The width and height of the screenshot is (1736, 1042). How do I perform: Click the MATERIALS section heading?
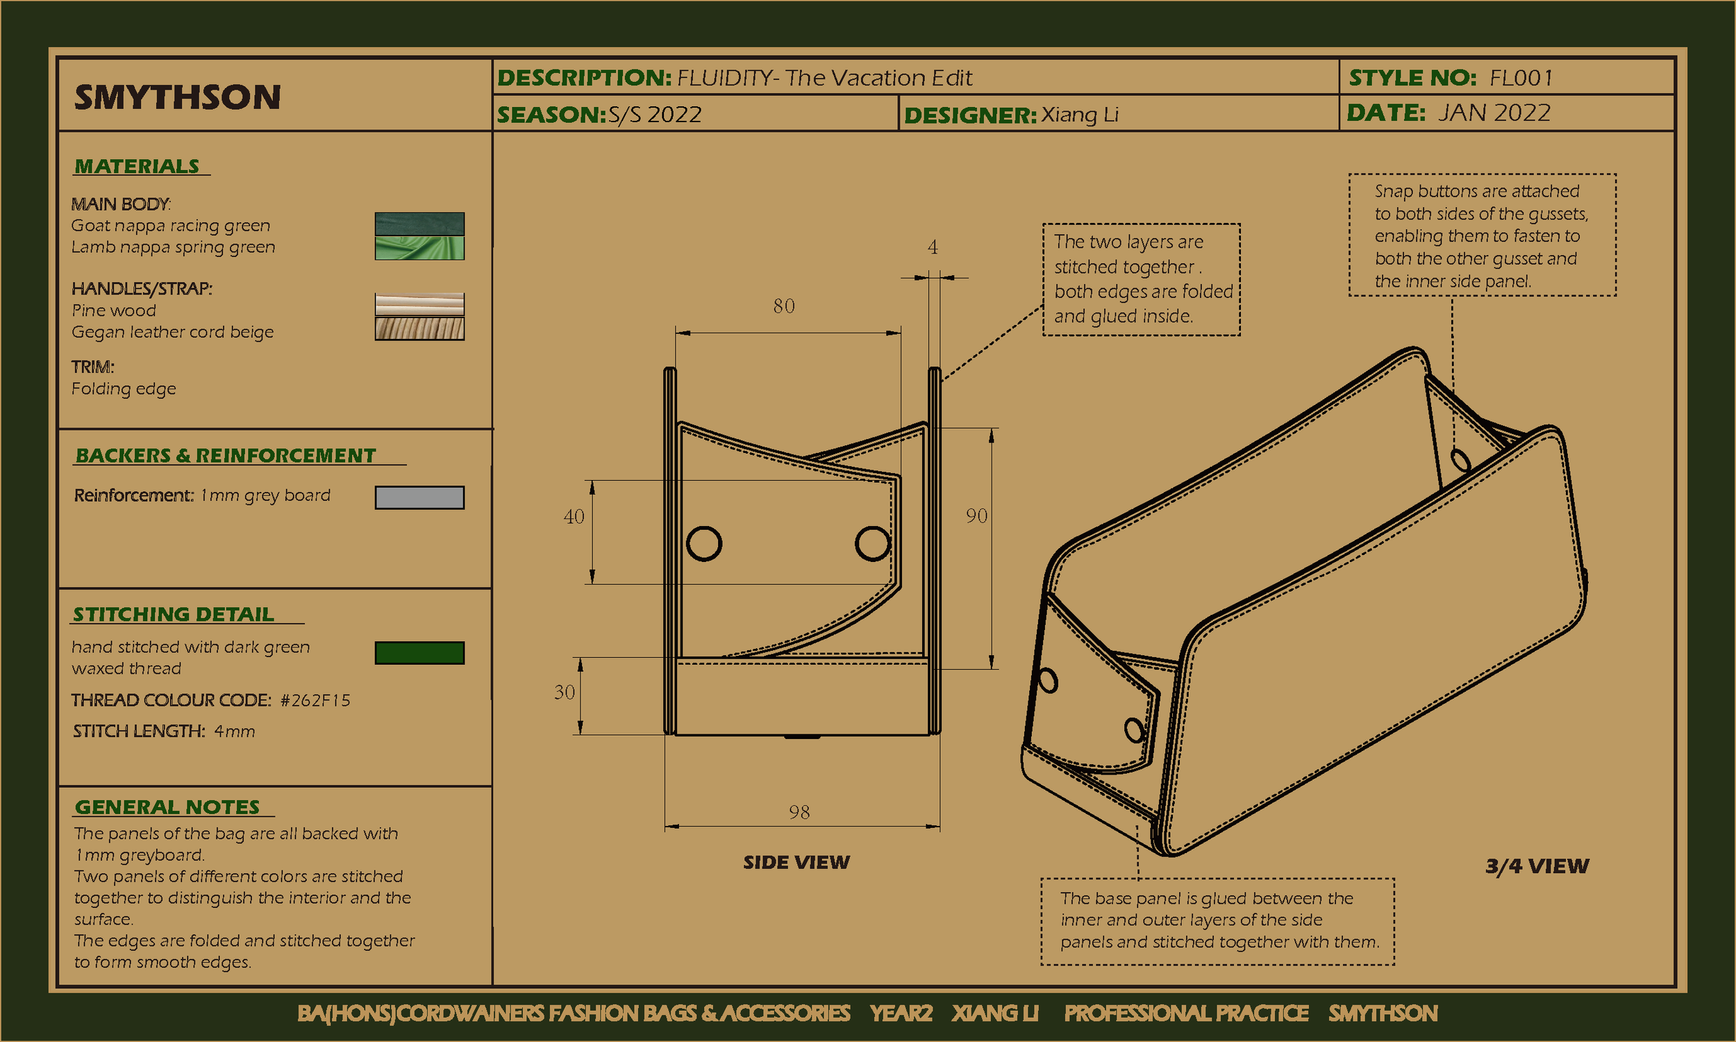(137, 167)
